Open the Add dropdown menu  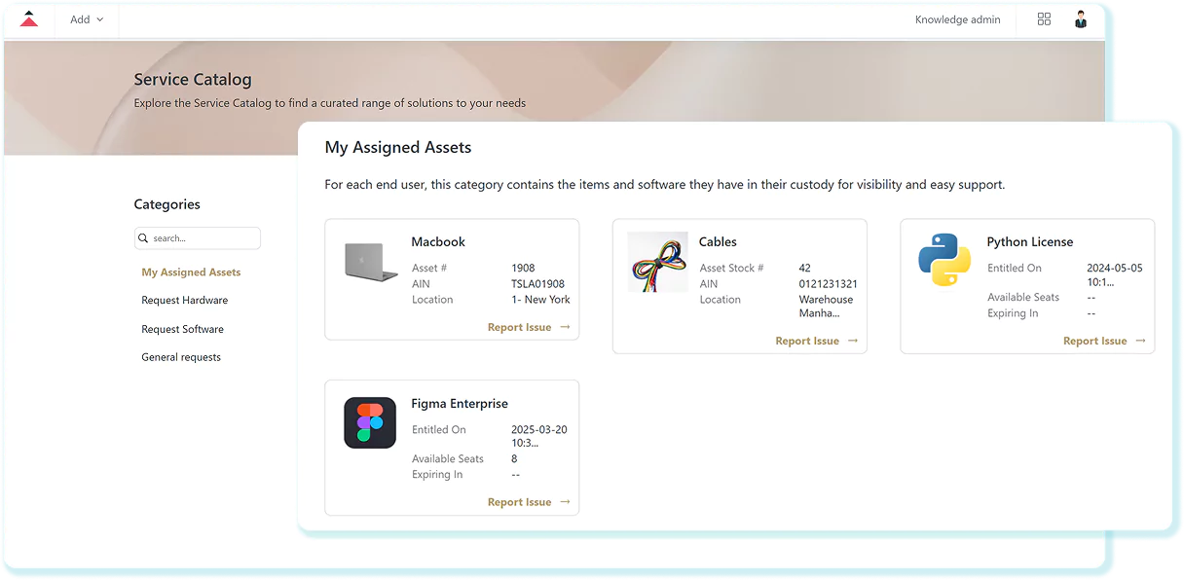[87, 19]
